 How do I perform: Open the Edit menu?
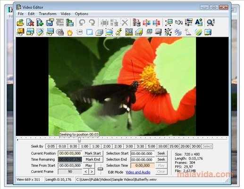tap(31, 14)
